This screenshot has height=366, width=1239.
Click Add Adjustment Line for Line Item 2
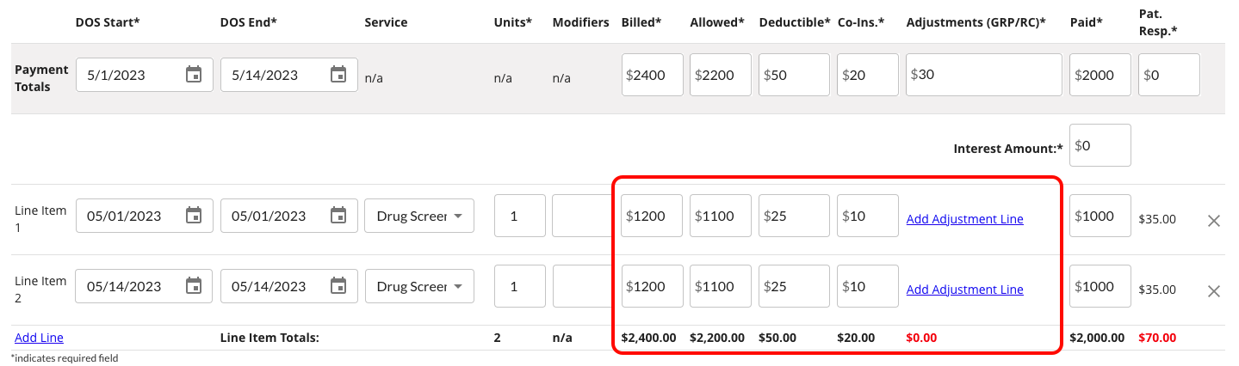(964, 290)
